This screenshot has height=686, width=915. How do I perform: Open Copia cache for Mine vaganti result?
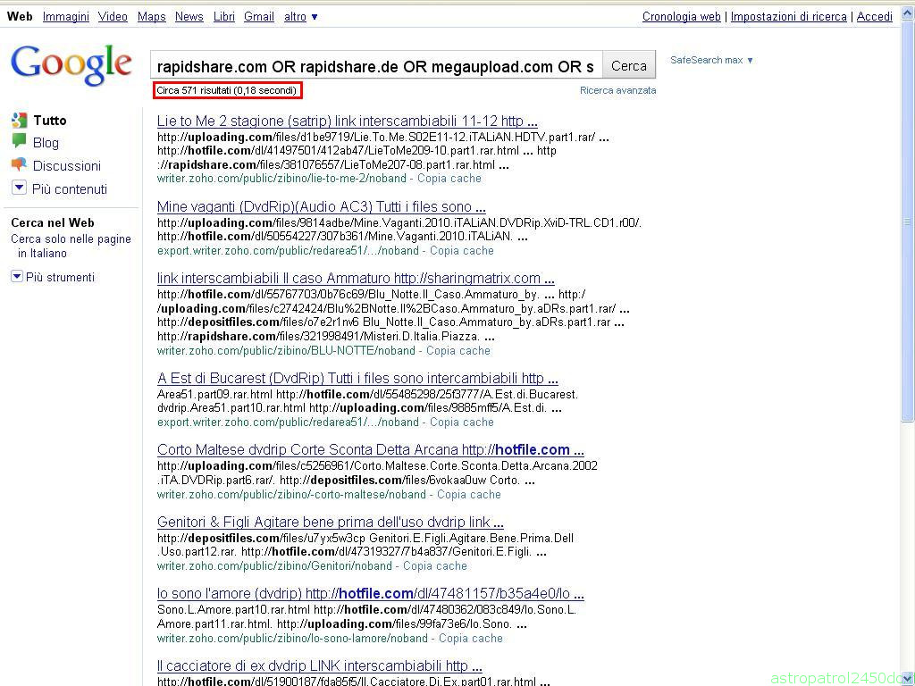coord(462,251)
